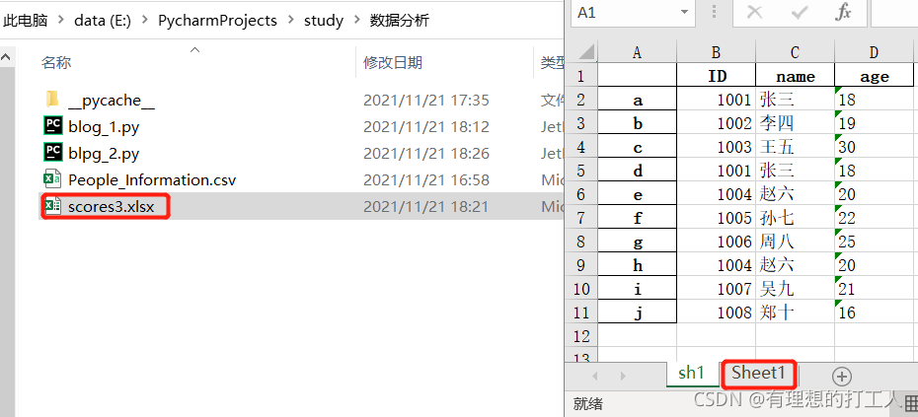Select Excel row 11 header
The height and width of the screenshot is (417, 918).
580,313
